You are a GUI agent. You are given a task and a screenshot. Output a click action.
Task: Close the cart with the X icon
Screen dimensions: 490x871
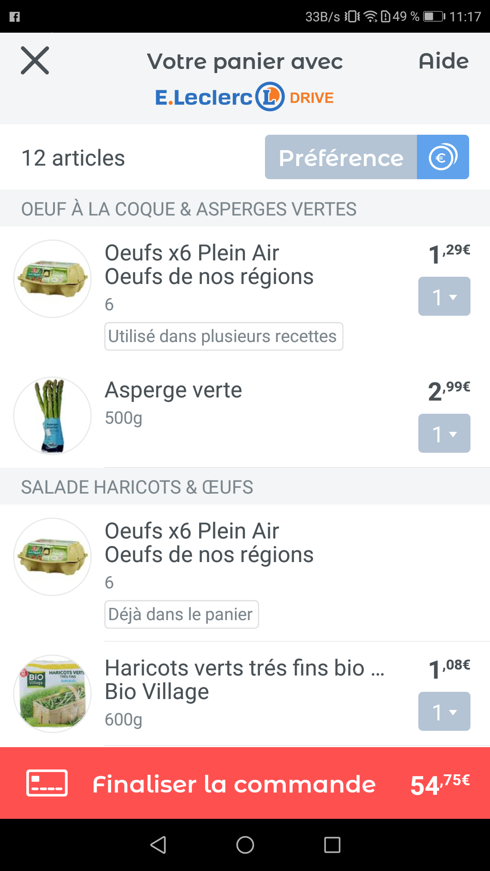pos(35,61)
